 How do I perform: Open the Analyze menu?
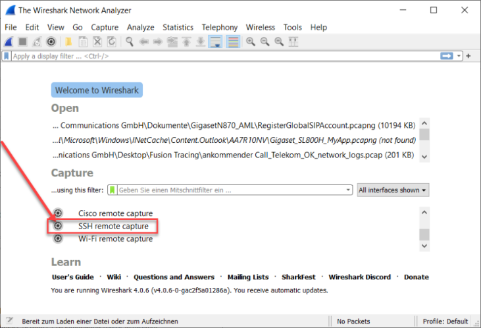pyautogui.click(x=141, y=28)
